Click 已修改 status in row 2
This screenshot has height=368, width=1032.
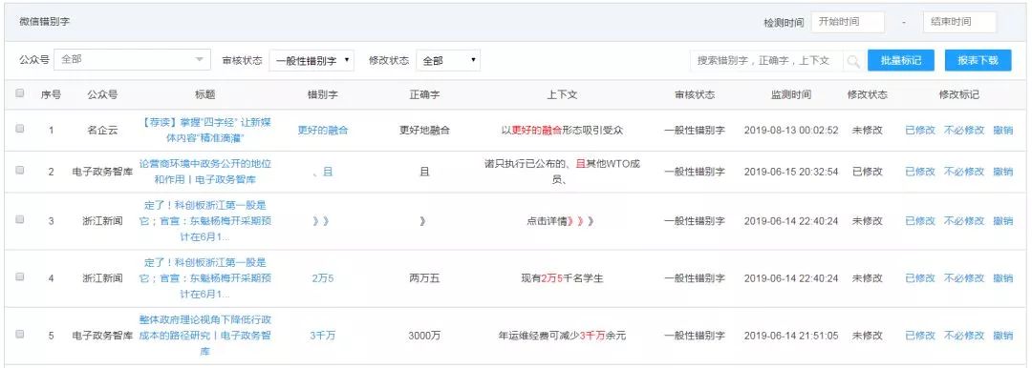(868, 172)
